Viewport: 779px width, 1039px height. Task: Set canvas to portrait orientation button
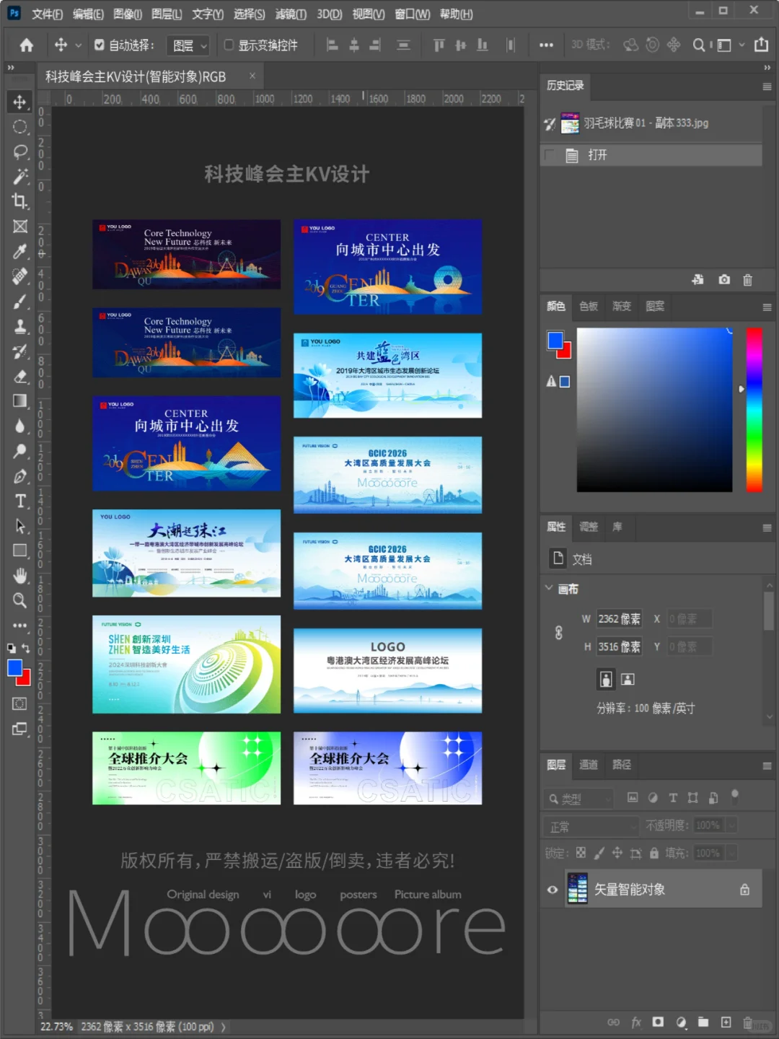[x=606, y=679]
